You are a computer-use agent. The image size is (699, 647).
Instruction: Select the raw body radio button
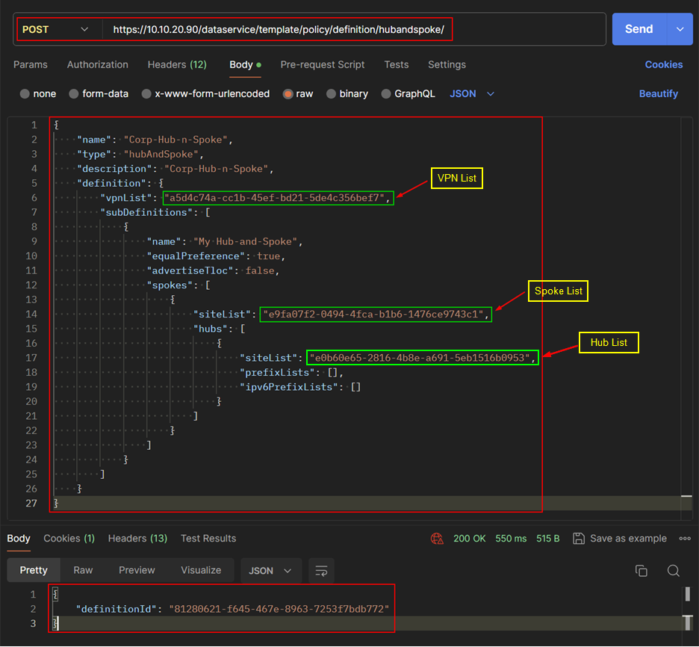[x=288, y=94]
